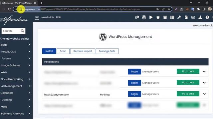
Task: Toggle the browser side panel icon
Action: pyautogui.click(x=204, y=9)
